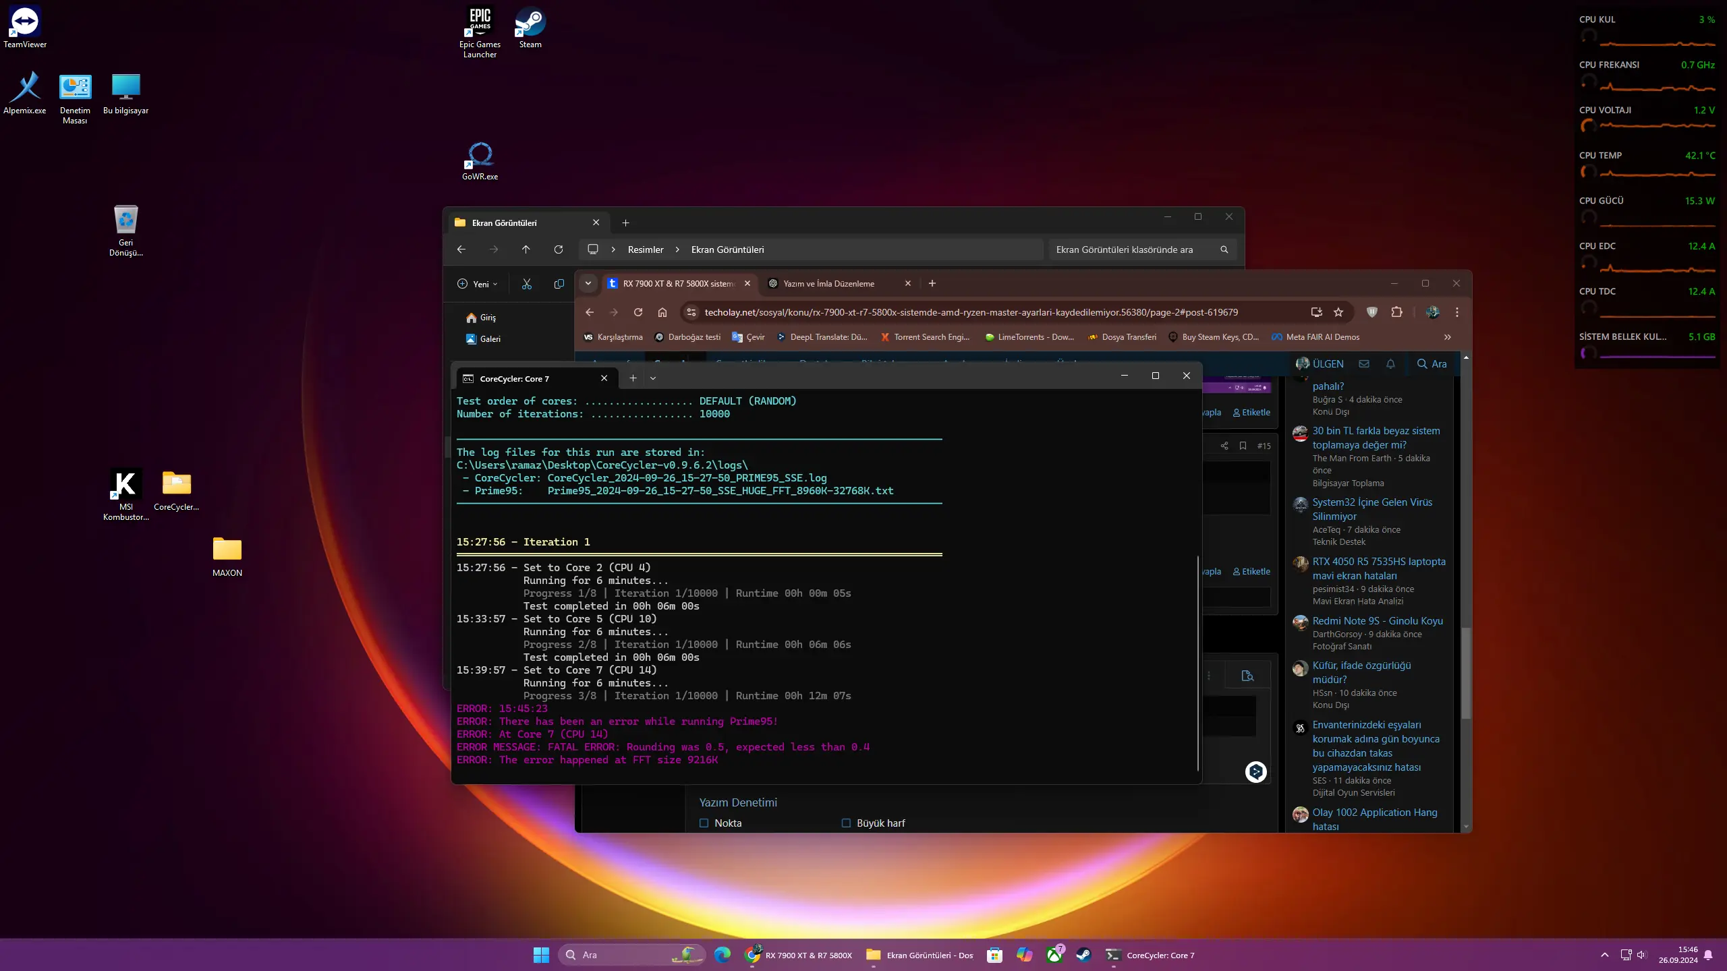The image size is (1727, 971).
Task: Click the bookmark icon on post #15
Action: pos(1243,446)
